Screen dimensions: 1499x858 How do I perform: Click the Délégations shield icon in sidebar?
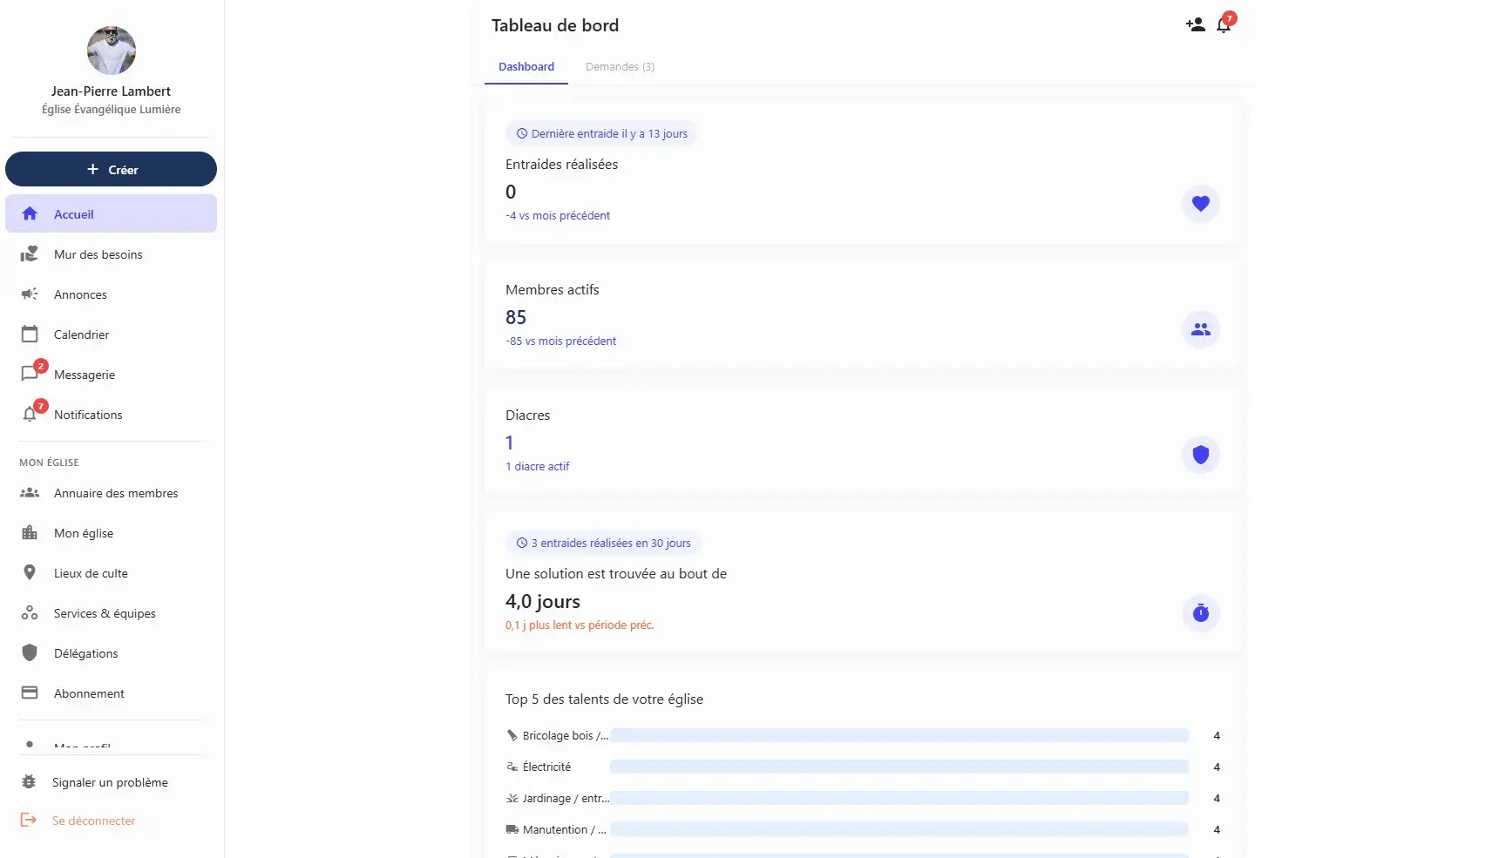click(30, 653)
